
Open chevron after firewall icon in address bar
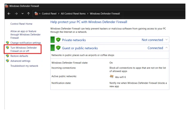click(40, 14)
